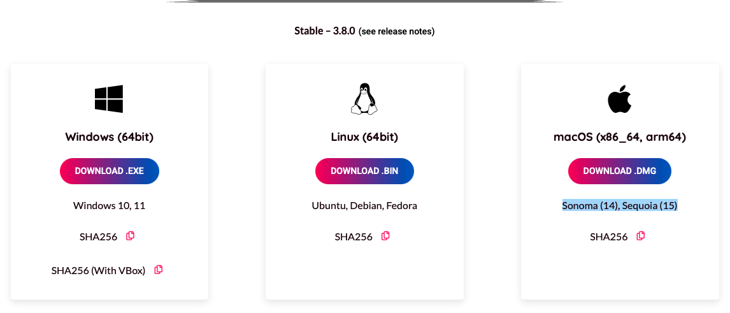The width and height of the screenshot is (730, 313).
Task: Click the Linux (64bit) heading
Action: [x=364, y=137]
